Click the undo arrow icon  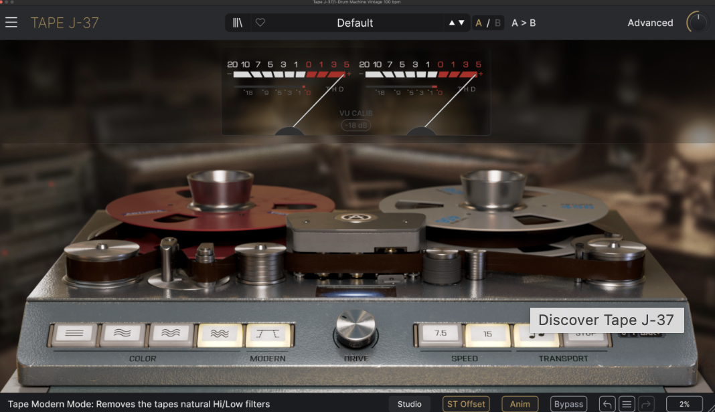point(607,404)
